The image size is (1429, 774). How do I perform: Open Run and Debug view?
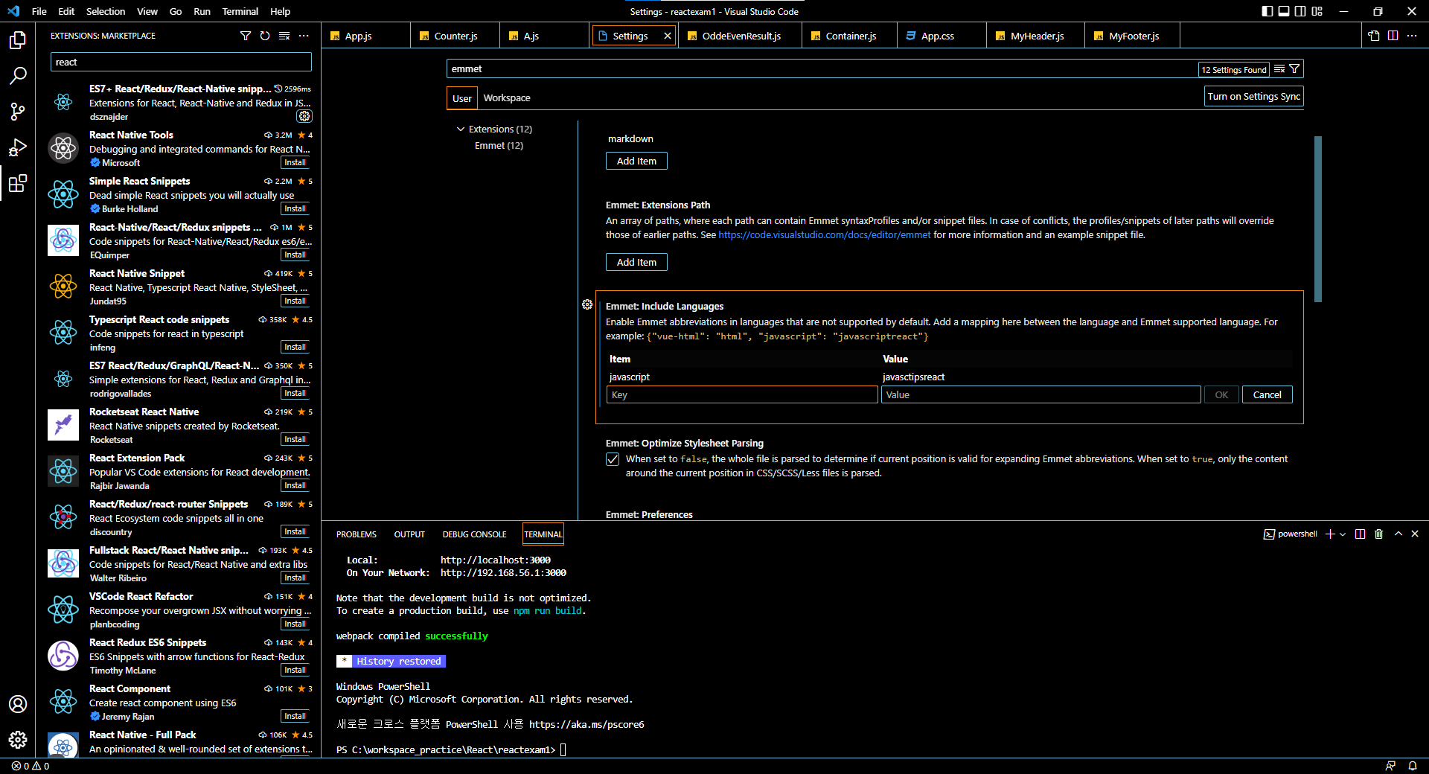18,147
